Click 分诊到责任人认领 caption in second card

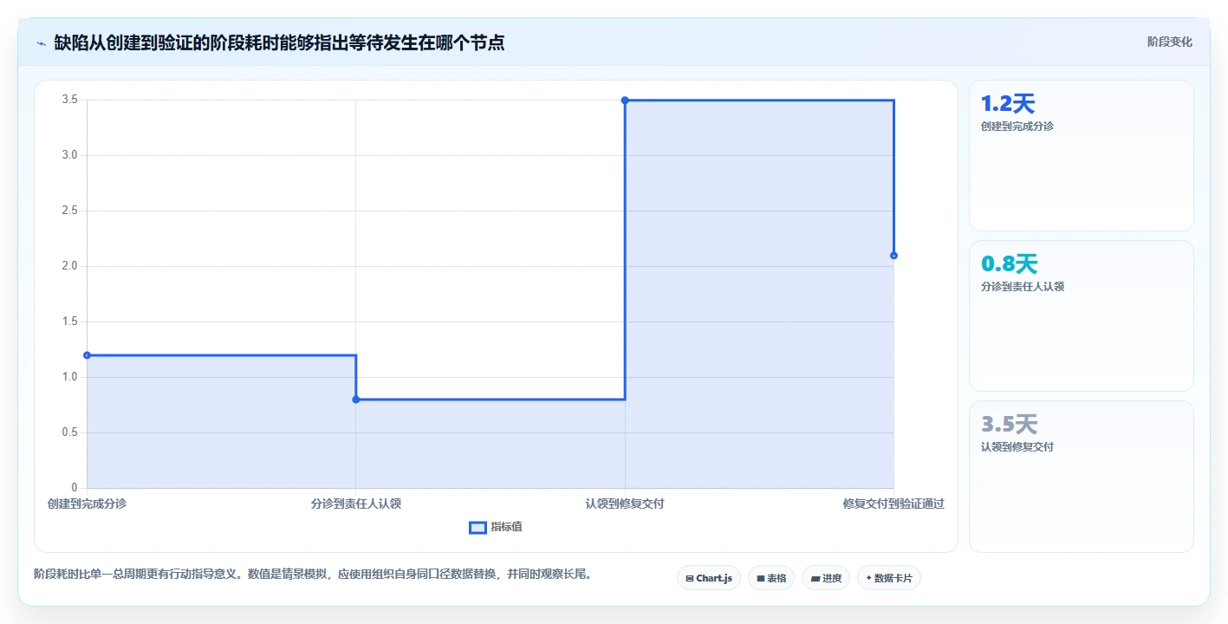coord(1022,287)
